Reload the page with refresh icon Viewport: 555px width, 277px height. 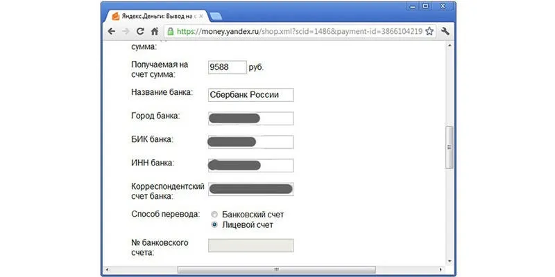(x=140, y=32)
